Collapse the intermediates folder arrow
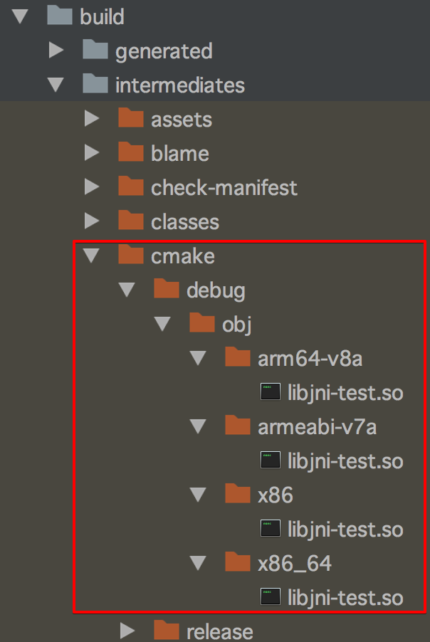This screenshot has height=642, width=430. pyautogui.click(x=56, y=85)
